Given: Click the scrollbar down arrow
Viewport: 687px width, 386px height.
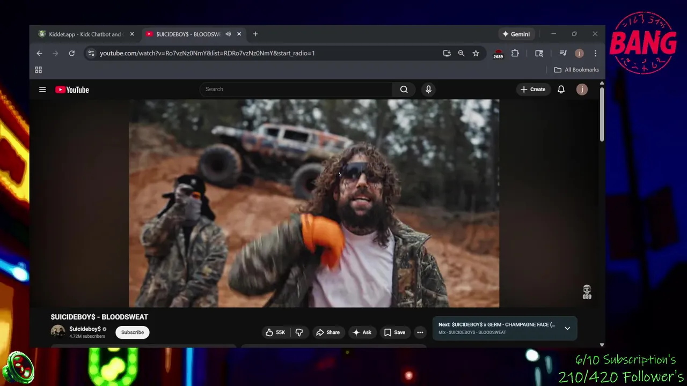Looking at the screenshot, I should point(602,345).
